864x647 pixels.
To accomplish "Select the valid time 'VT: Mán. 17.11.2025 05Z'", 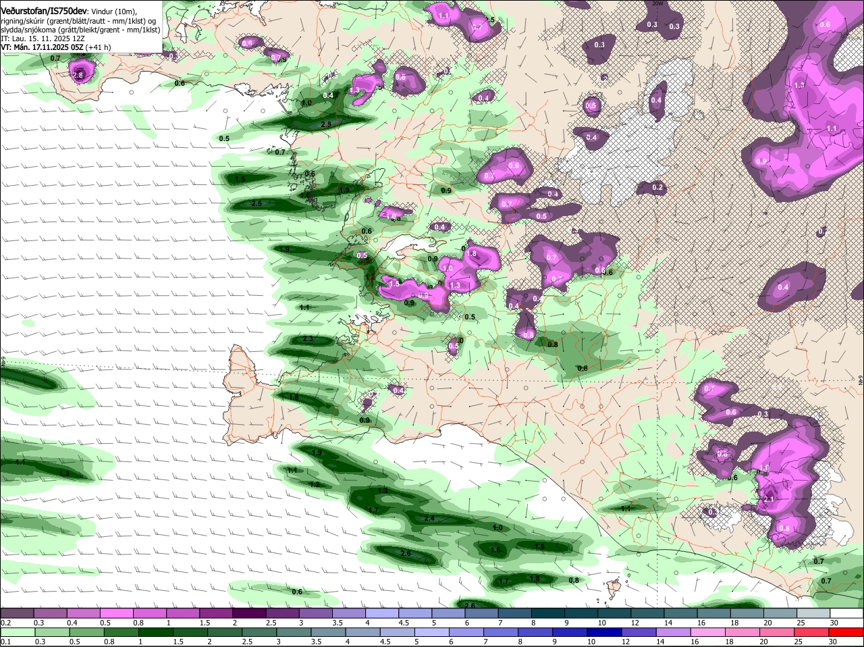I will pos(42,47).
